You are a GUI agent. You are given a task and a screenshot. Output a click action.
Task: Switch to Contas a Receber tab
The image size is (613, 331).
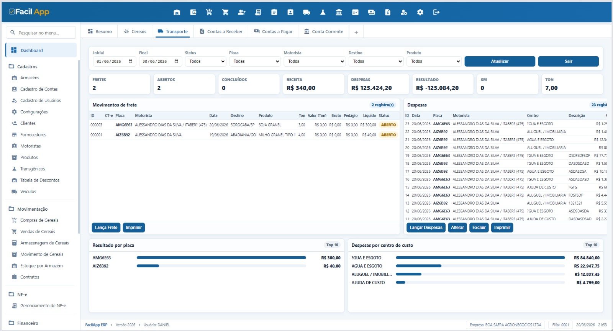(x=221, y=31)
